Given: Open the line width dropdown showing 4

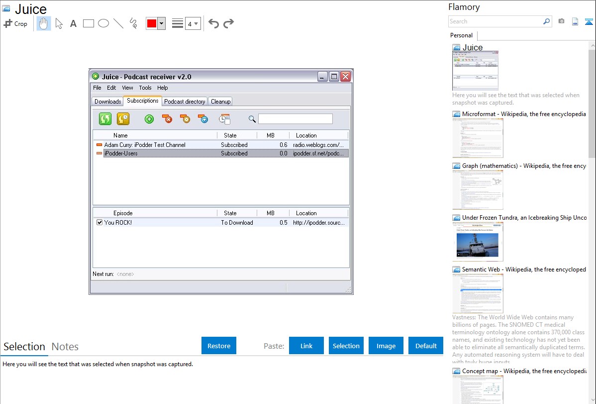Looking at the screenshot, I should click(193, 23).
